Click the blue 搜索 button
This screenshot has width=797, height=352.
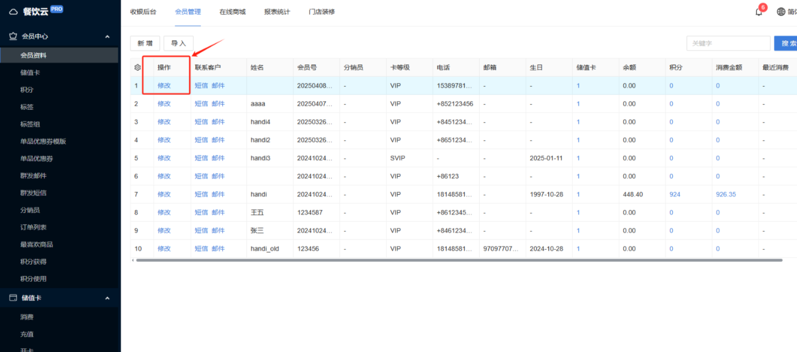(x=787, y=43)
